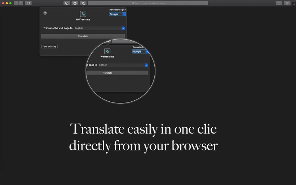Click the WeTranslate logo in popup

pyautogui.click(x=83, y=14)
